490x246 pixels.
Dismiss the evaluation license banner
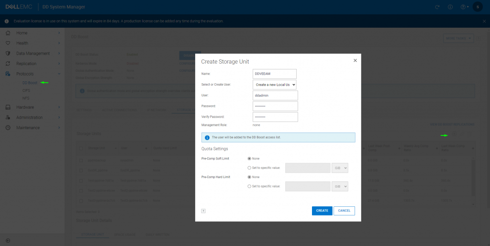coord(484,21)
